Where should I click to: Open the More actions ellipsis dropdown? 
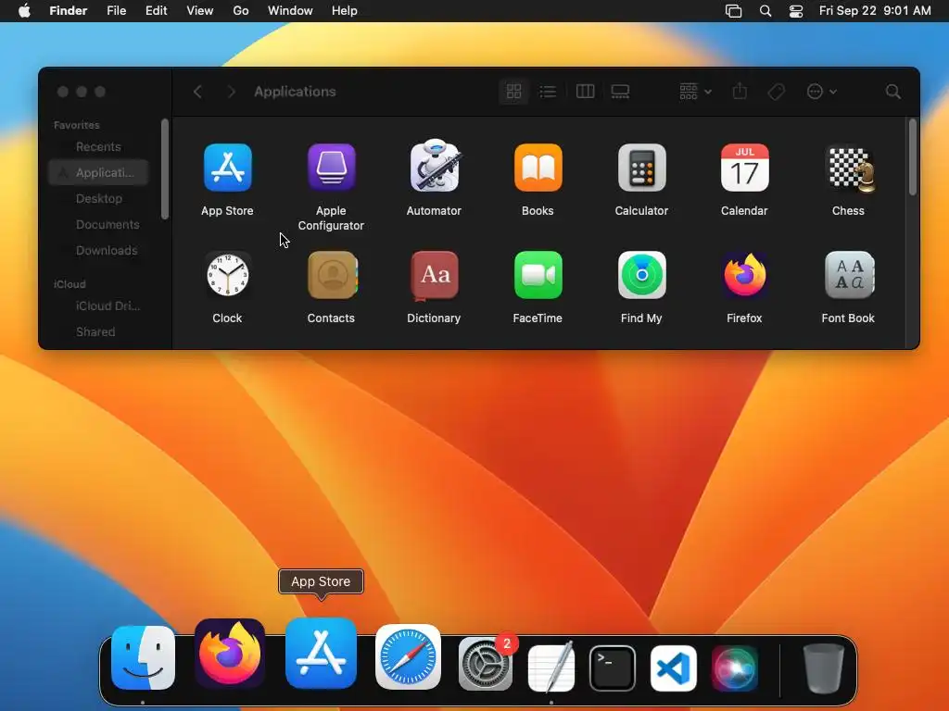click(821, 92)
